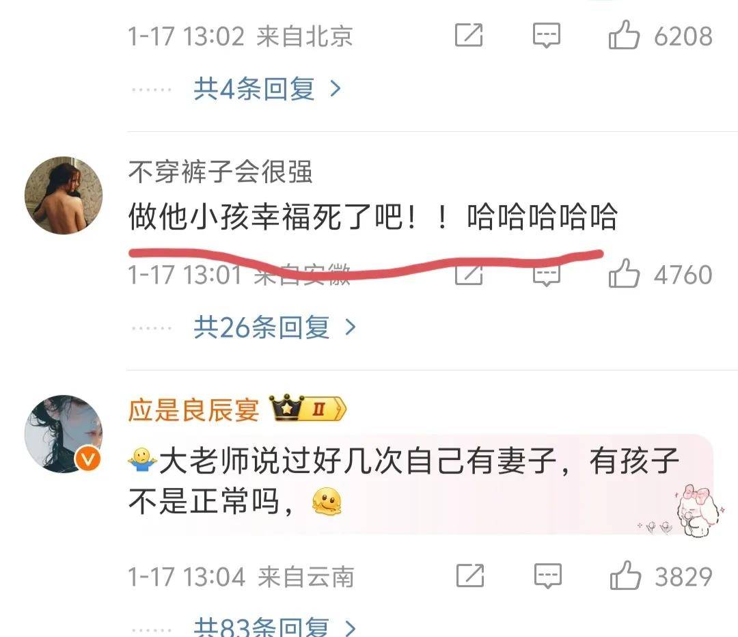Image resolution: width=738 pixels, height=637 pixels.
Task: Open the reply icon on the 云南 comment
Action: coord(547,575)
